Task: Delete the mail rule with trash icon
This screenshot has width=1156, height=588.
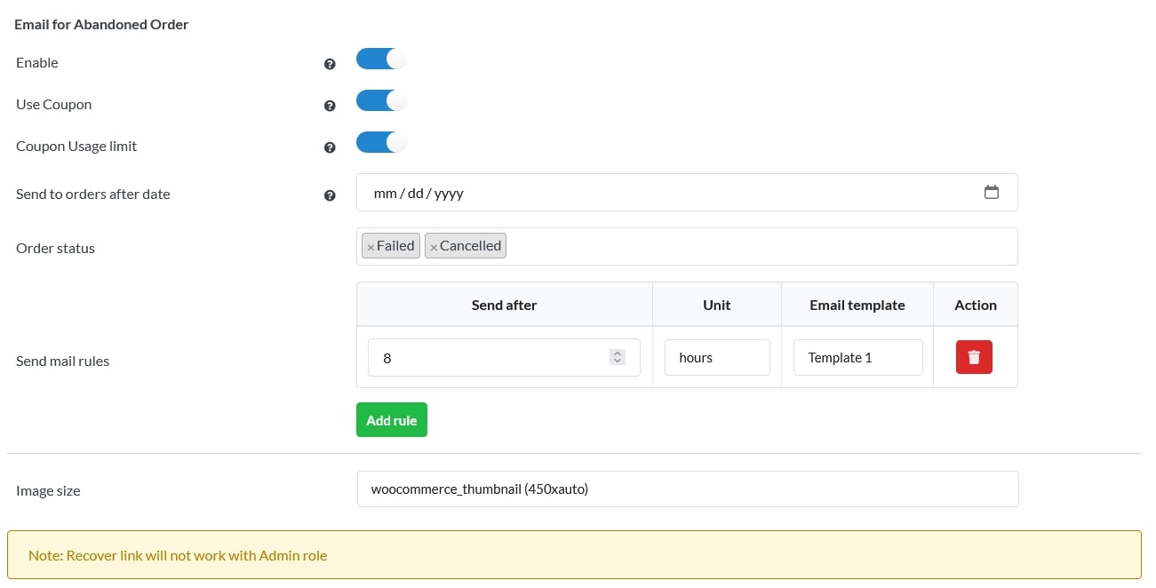Action: 974,357
